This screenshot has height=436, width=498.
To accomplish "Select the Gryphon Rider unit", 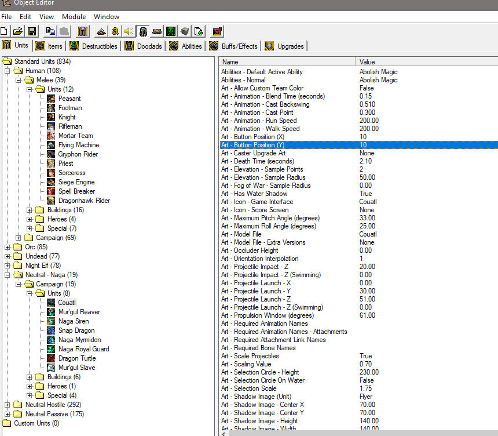I will (78, 154).
